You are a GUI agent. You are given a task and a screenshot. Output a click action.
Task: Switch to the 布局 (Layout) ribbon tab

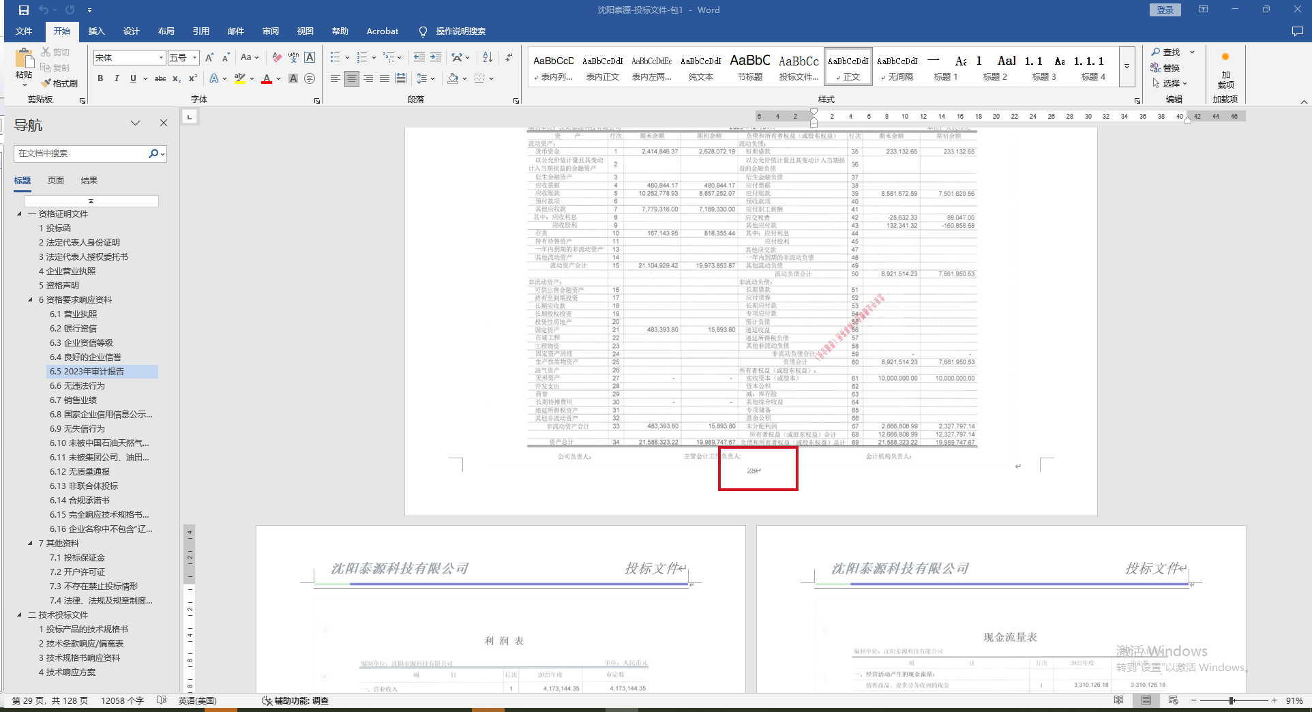coord(166,31)
